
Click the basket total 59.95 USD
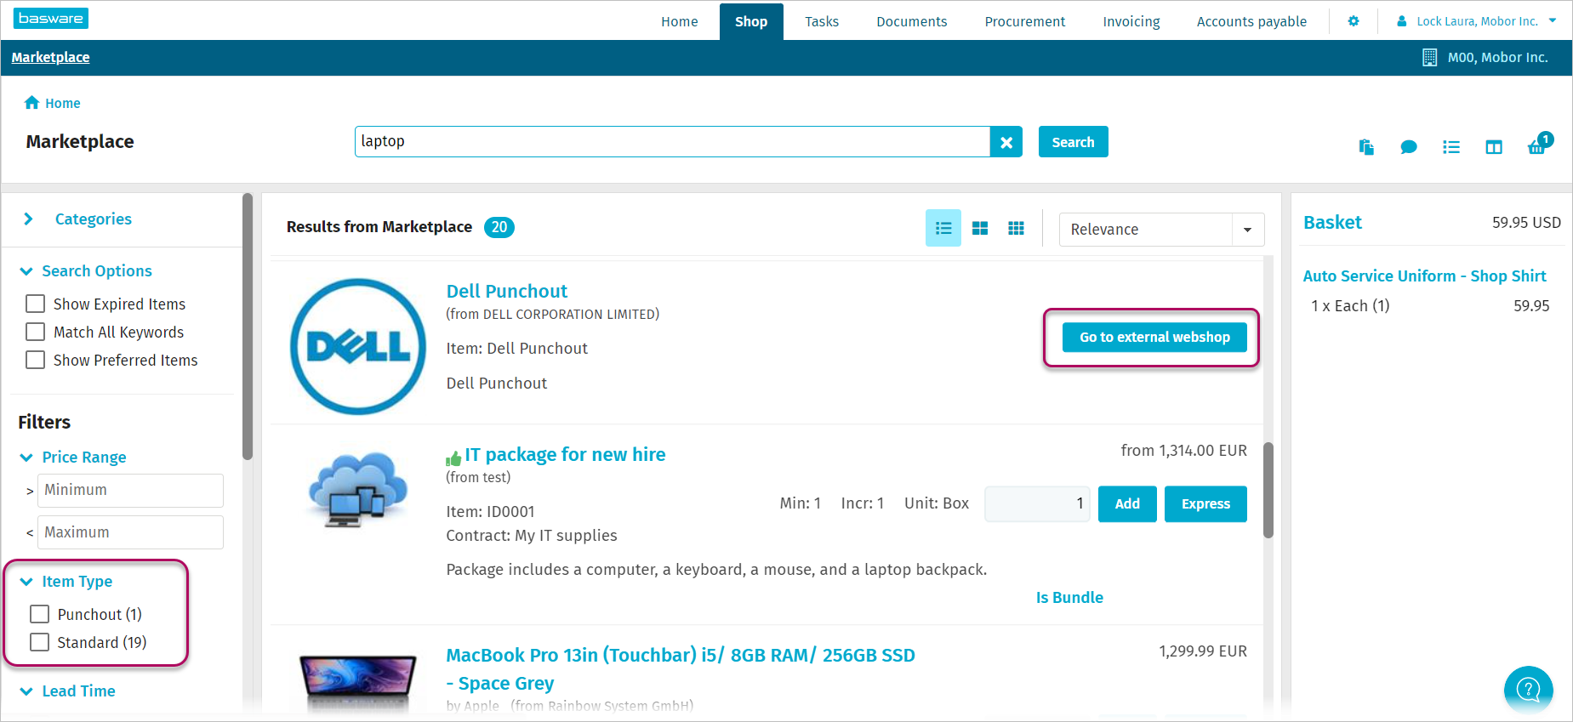[x=1526, y=223]
